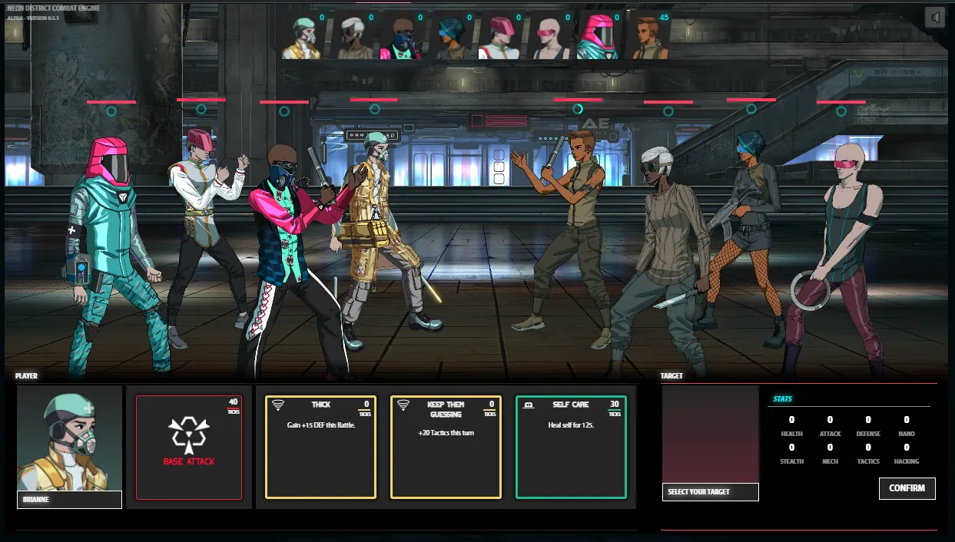This screenshot has height=542, width=955.
Task: Click the recycle-style Base Attack icon
Action: click(188, 435)
